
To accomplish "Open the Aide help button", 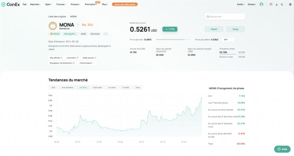I will 282,149.
